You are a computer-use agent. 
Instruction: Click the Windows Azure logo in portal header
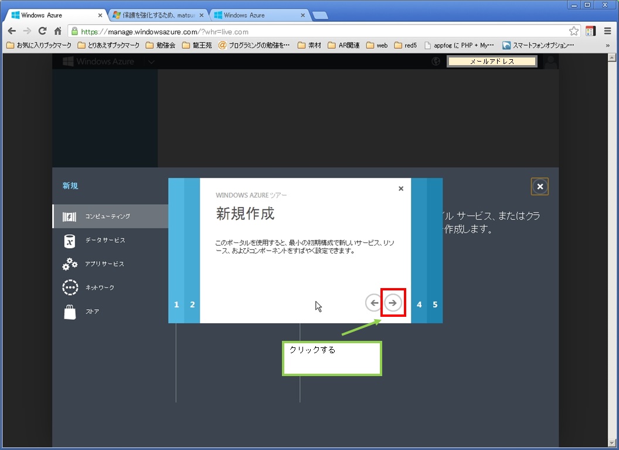98,61
